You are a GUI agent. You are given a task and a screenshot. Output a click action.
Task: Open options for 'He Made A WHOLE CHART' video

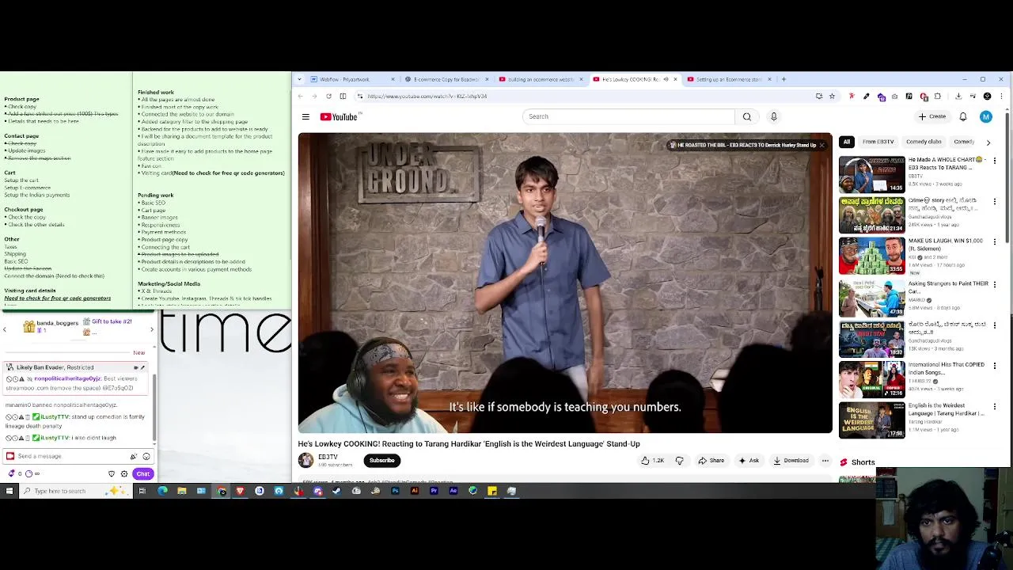[995, 160]
